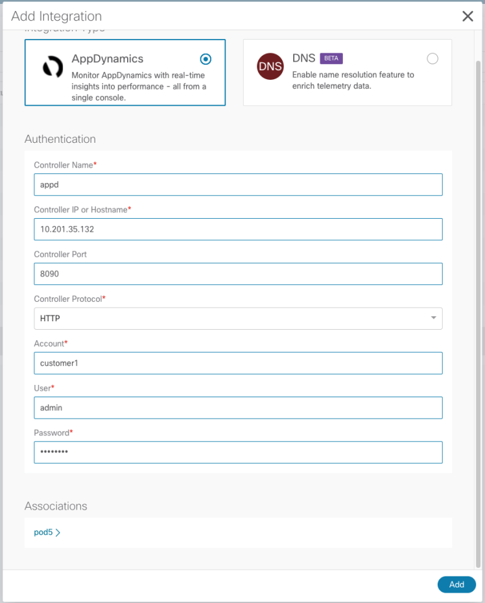Click the Controller Port field
The width and height of the screenshot is (485, 603).
[x=238, y=274]
